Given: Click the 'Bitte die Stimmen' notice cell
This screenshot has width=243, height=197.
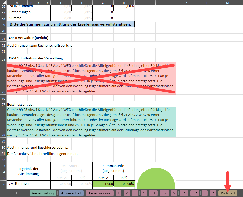Looking at the screenshot, I should click(71, 24).
